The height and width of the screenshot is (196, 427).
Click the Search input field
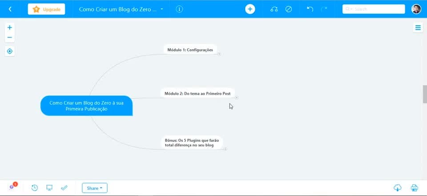(x=373, y=9)
